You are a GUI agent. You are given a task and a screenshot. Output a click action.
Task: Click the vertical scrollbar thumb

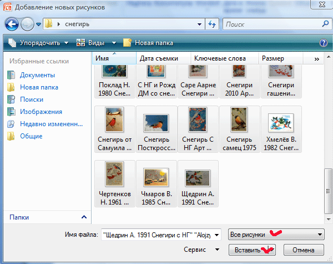pyautogui.click(x=329, y=191)
